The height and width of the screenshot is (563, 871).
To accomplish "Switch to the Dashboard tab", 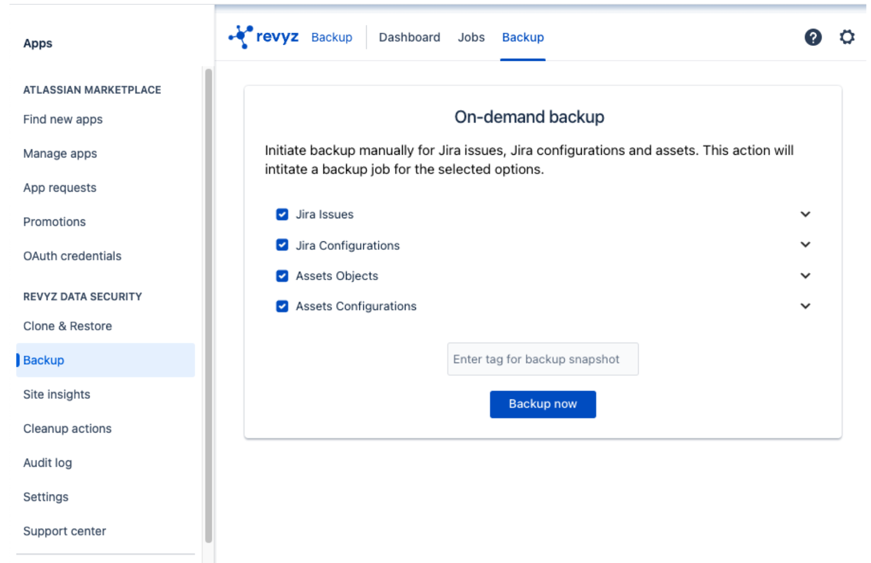I will 409,37.
